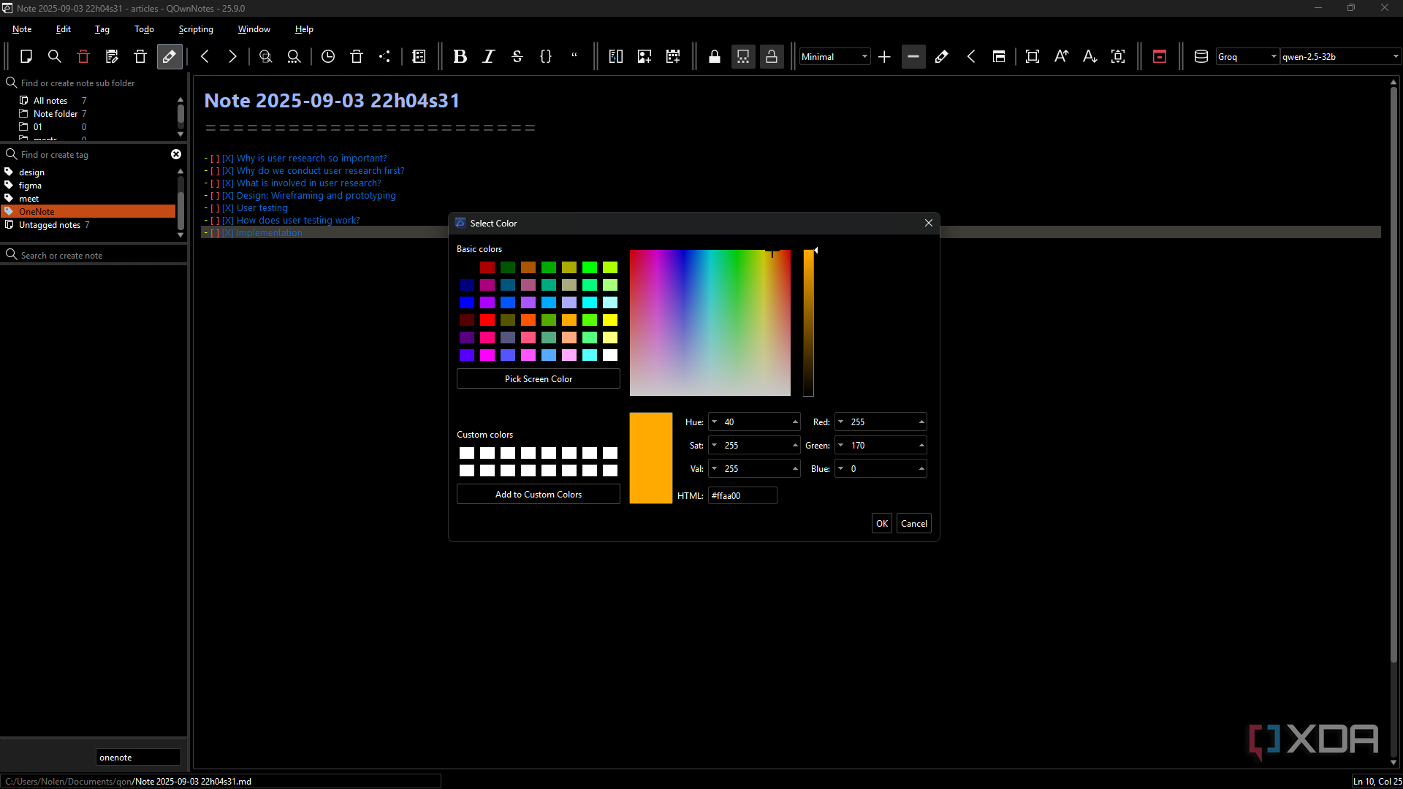Viewport: 1403px width, 789px height.
Task: Apply bold formatting
Action: pos(460,56)
